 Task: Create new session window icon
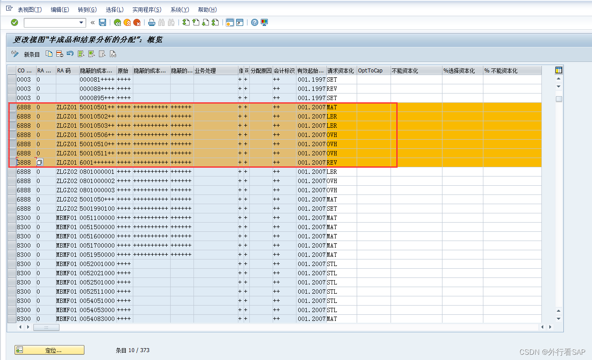[230, 22]
